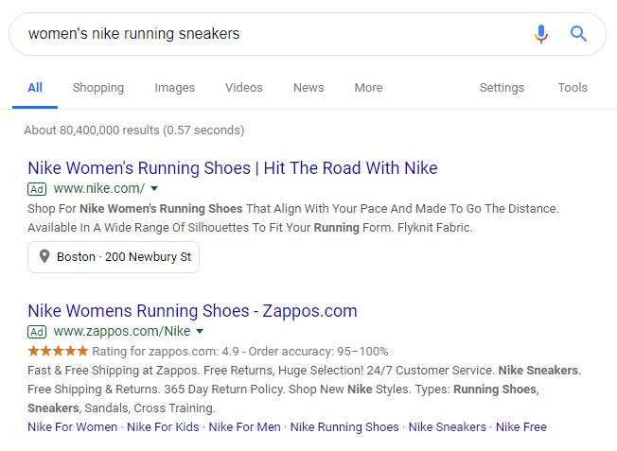
Task: Switch to the Shopping tab
Action: point(98,88)
